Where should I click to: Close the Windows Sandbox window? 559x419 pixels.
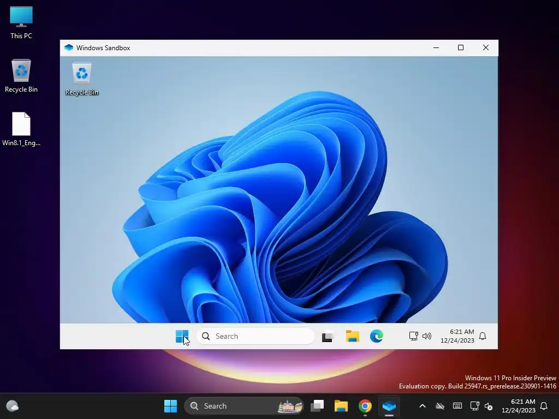coord(485,48)
